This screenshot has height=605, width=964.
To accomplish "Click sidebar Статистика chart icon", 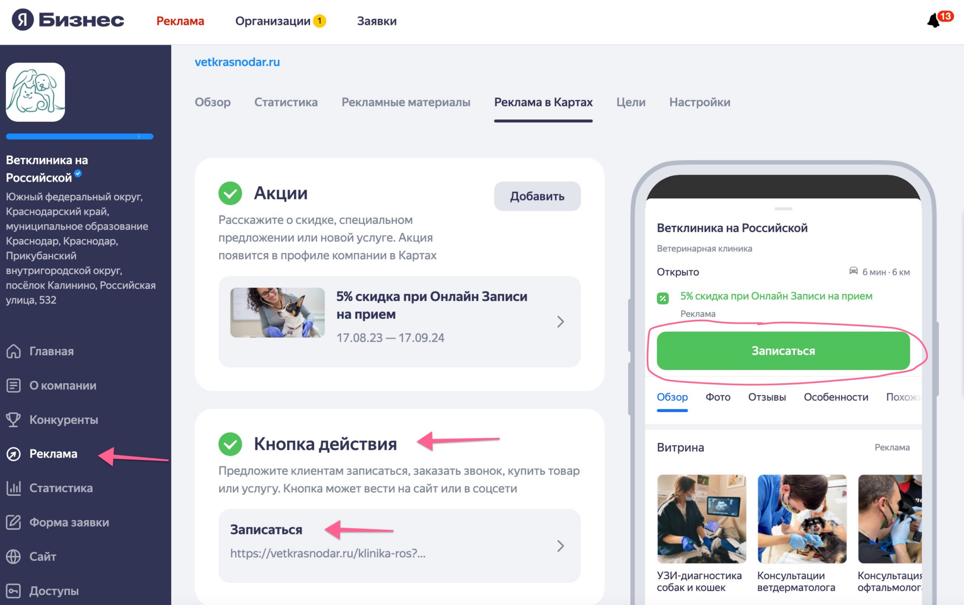I will point(14,488).
